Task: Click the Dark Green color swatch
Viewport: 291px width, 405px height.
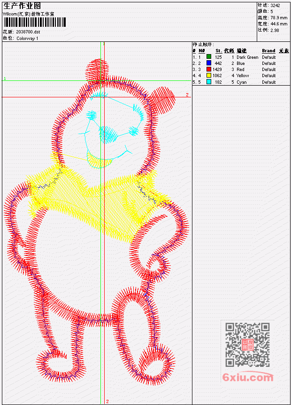Action: 209,56
